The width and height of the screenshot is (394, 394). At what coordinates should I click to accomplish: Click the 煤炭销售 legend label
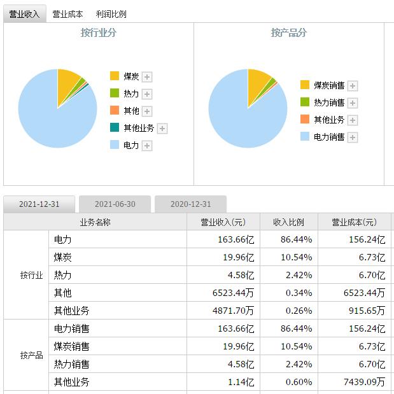(x=329, y=85)
